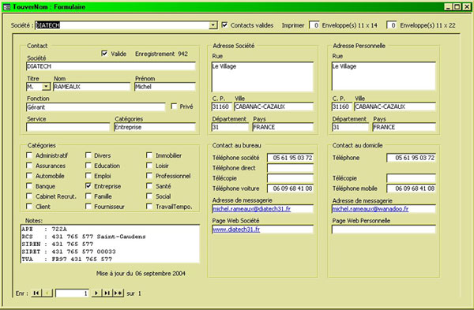Click the Téléphone société field

coord(290,158)
